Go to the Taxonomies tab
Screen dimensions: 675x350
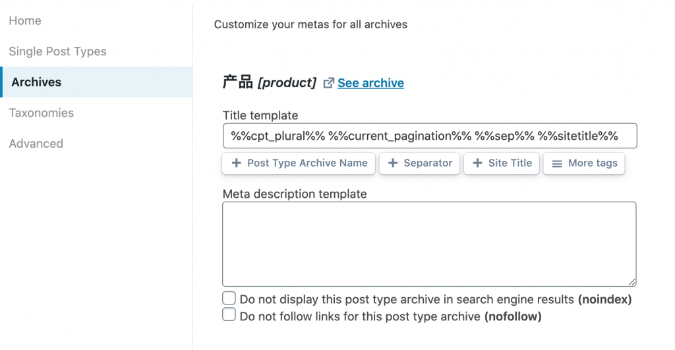coord(41,113)
